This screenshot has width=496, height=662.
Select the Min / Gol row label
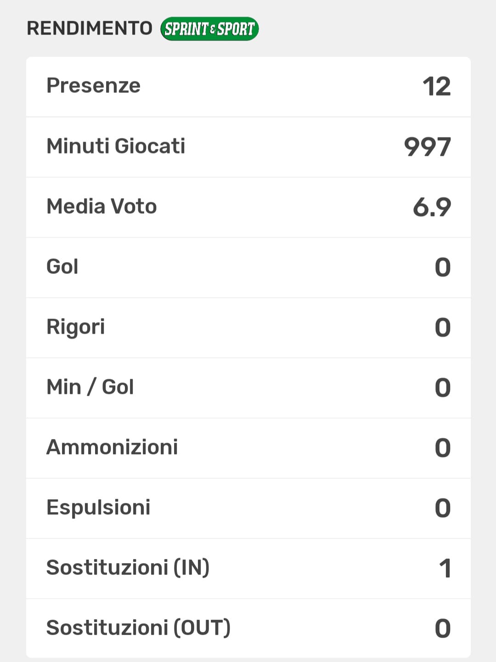(x=90, y=387)
